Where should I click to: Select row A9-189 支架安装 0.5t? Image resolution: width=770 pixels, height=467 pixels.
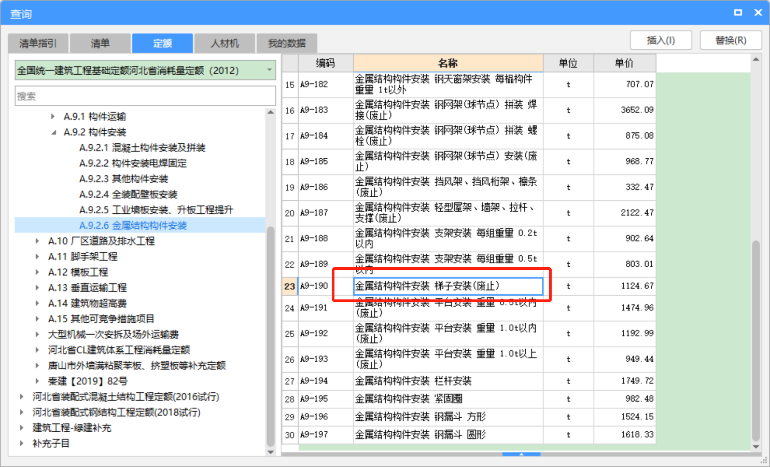click(469, 264)
